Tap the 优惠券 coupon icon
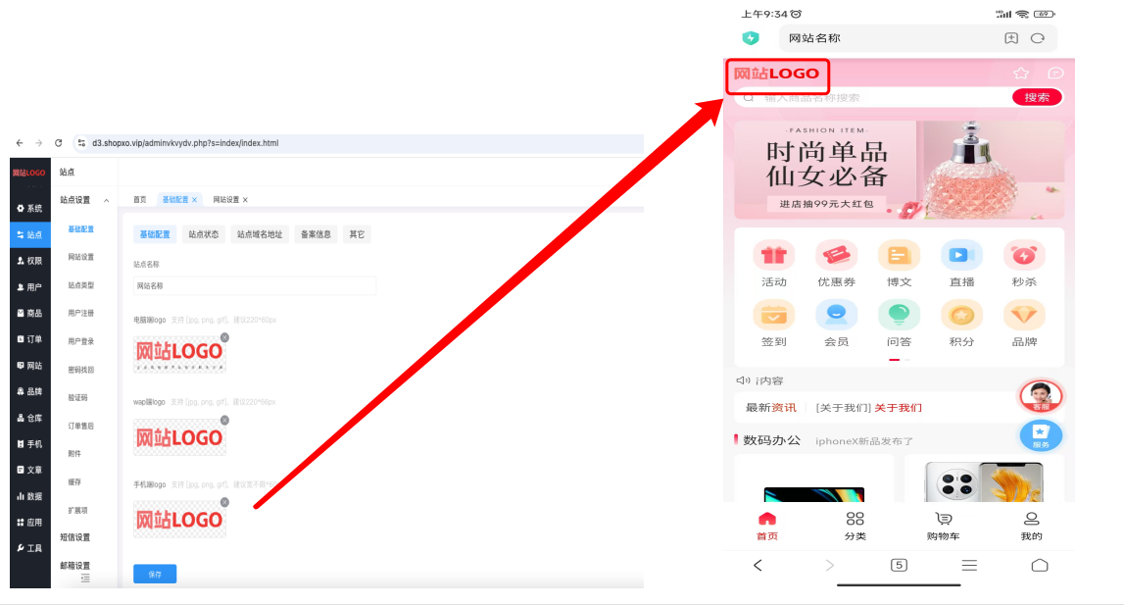The height and width of the screenshot is (605, 1124). tap(836, 256)
